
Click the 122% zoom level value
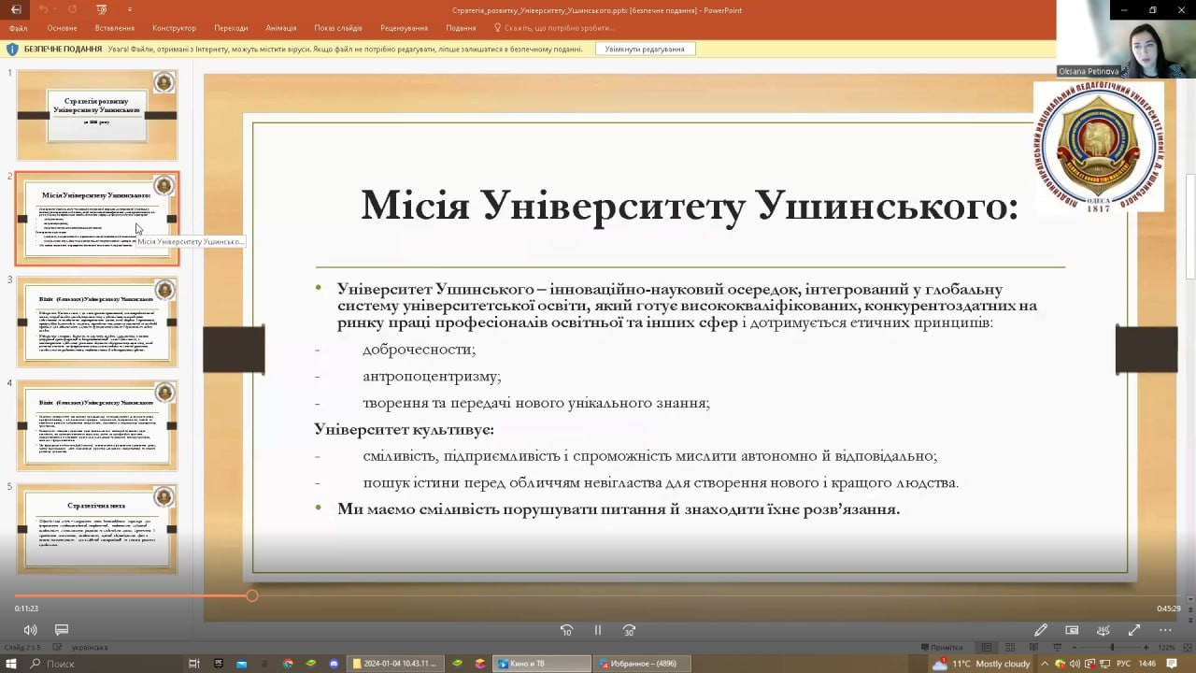[x=1166, y=647]
